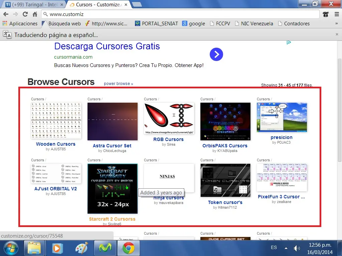
Task: Click the Cursors category above Wooden Cursors
Action: click(x=37, y=99)
